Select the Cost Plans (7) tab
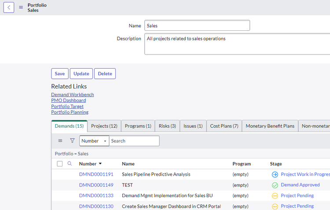 (224, 126)
